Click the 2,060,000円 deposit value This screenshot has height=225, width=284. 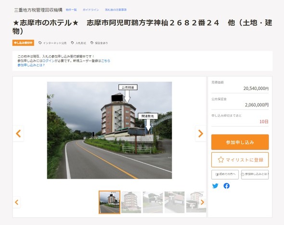(x=257, y=105)
